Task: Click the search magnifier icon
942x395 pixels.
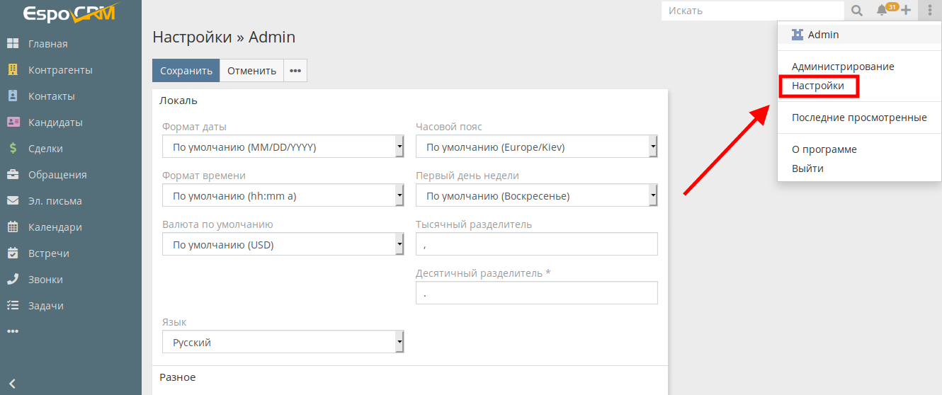Action: pos(857,11)
